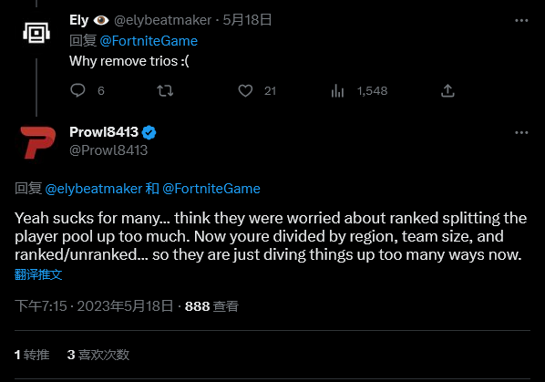The image size is (545, 382).
Task: Open the @elybeatmaker handle in Ely's header
Action: [x=162, y=20]
